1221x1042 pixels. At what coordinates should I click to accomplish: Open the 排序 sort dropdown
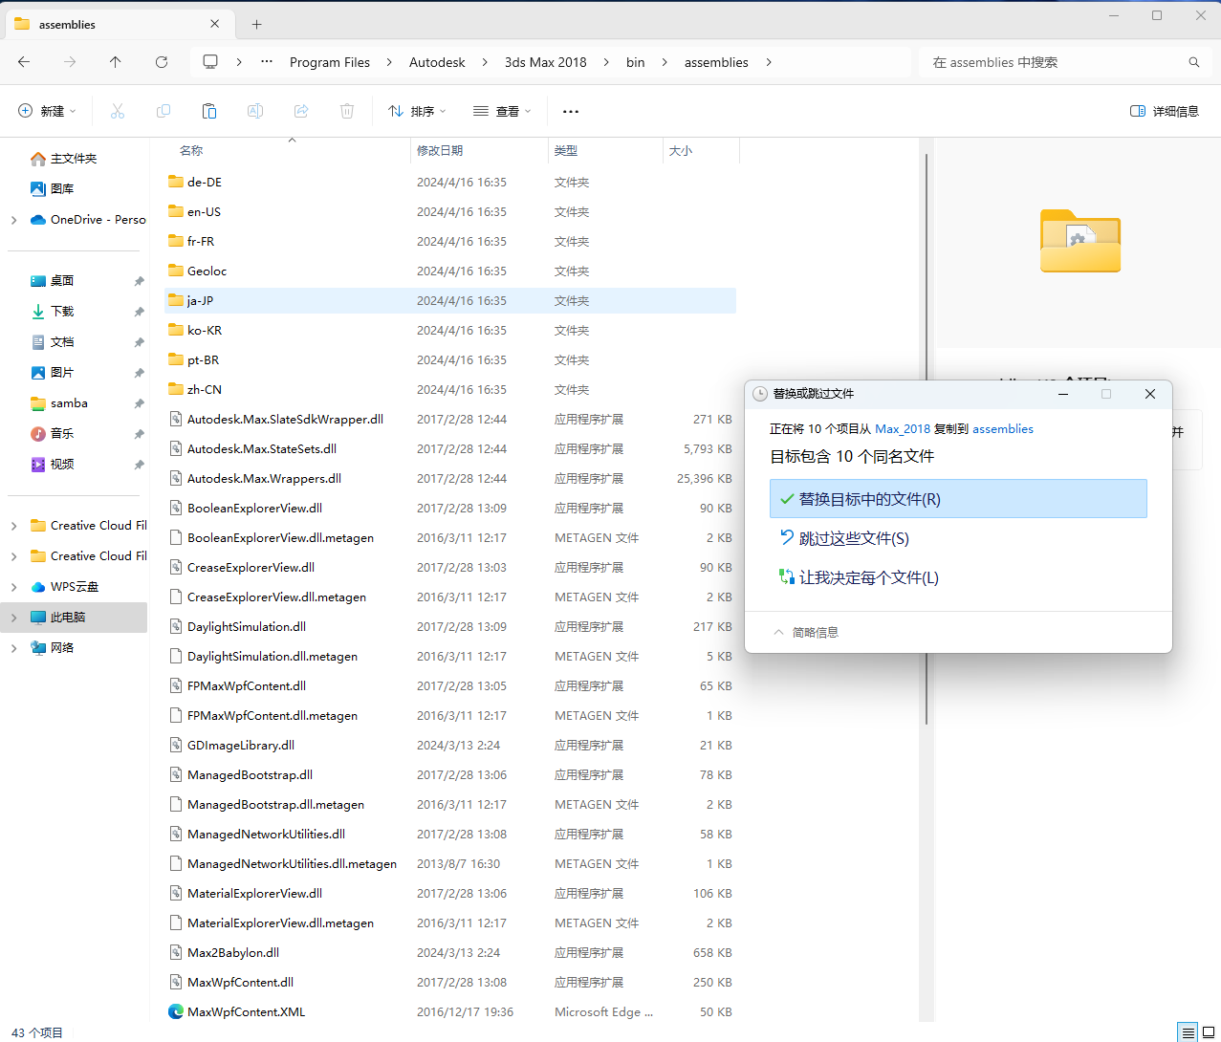click(417, 112)
